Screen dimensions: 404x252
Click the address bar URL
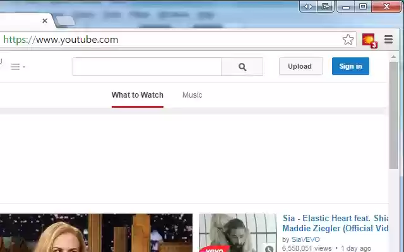click(x=61, y=40)
